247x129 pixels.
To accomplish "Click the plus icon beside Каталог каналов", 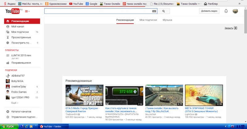I will pos(8,112).
